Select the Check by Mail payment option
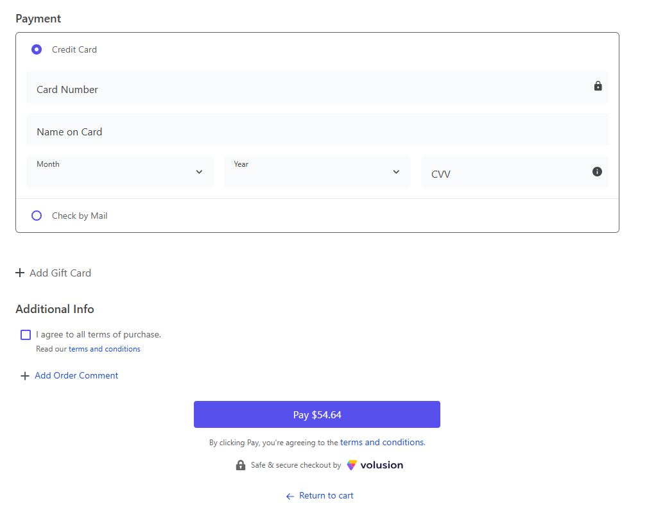 click(x=36, y=215)
